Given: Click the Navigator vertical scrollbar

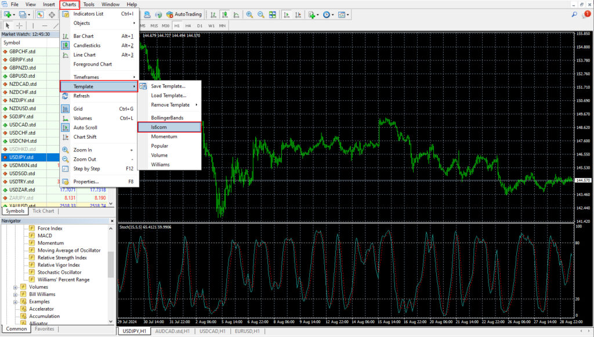Looking at the screenshot, I should tap(111, 265).
